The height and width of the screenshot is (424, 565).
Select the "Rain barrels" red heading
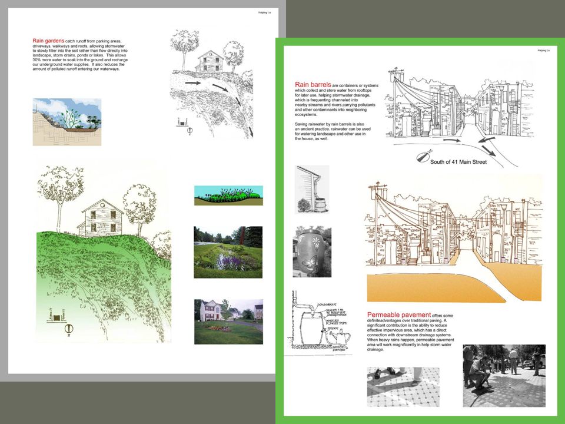(x=313, y=85)
